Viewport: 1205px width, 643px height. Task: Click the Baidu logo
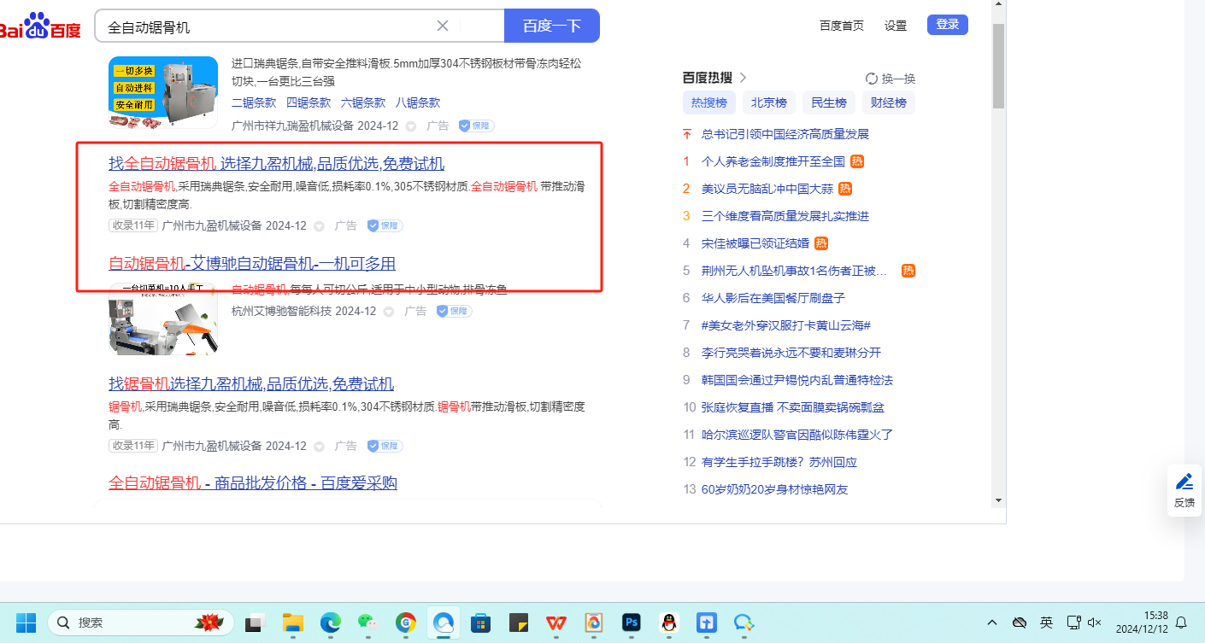tap(40, 26)
